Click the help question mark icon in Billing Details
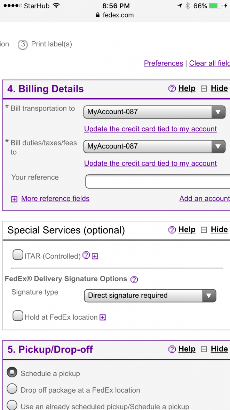The height and width of the screenshot is (410, 230). pos(172,89)
